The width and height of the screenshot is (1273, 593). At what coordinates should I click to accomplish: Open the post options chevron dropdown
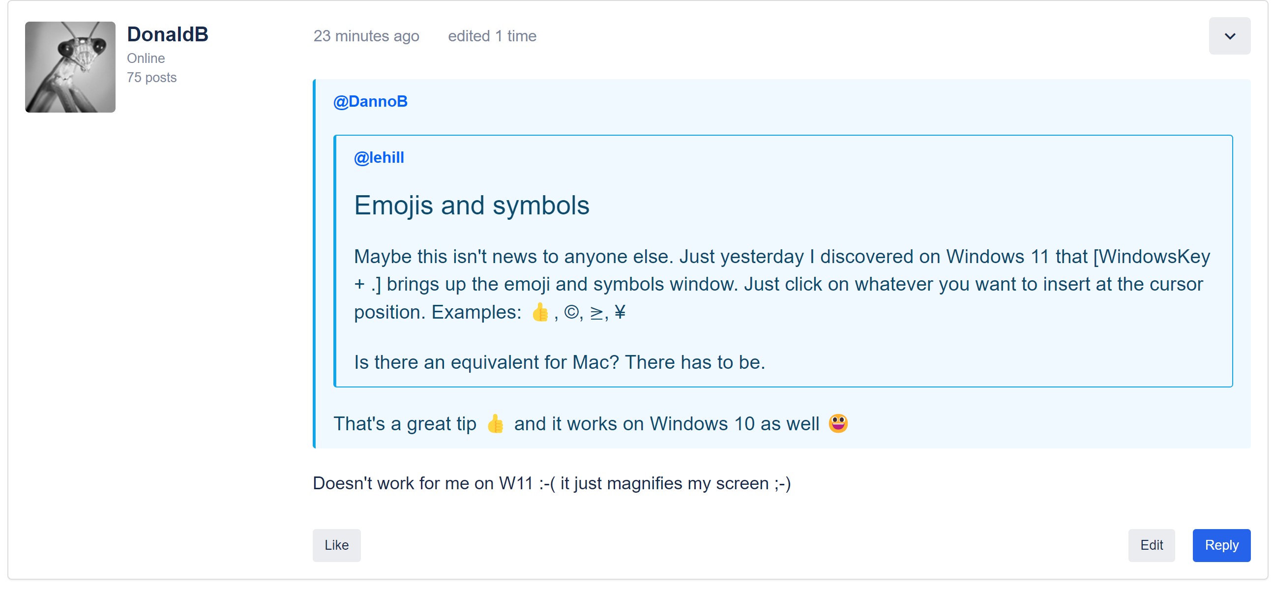click(x=1229, y=36)
